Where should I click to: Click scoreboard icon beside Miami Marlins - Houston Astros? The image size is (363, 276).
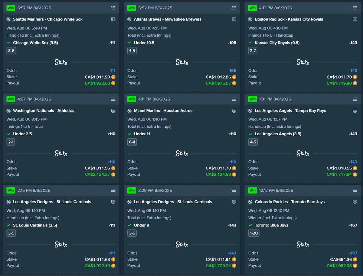pyautogui.click(x=234, y=111)
